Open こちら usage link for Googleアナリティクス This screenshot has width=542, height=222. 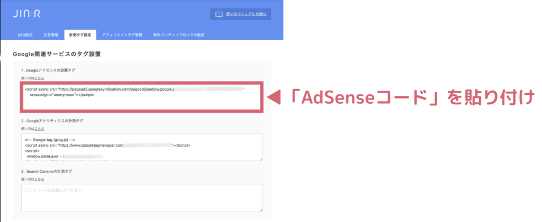click(x=39, y=128)
